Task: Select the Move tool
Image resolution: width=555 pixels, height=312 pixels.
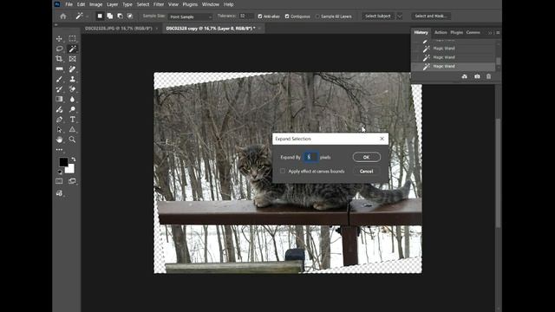Action: (59, 38)
